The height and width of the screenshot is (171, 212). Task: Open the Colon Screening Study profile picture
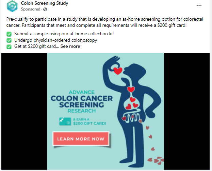click(12, 6)
